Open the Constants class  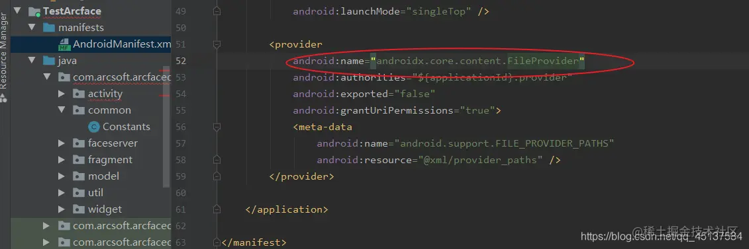coord(126,127)
